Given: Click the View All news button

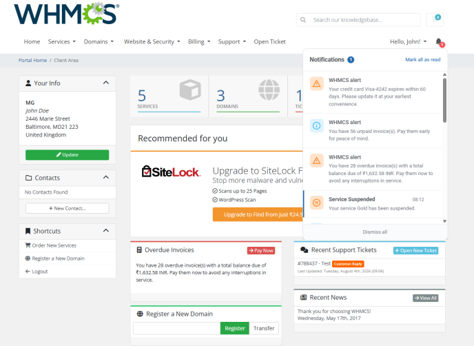Looking at the screenshot, I should tap(425, 298).
